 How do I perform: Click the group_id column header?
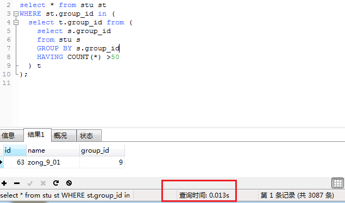pyautogui.click(x=102, y=150)
